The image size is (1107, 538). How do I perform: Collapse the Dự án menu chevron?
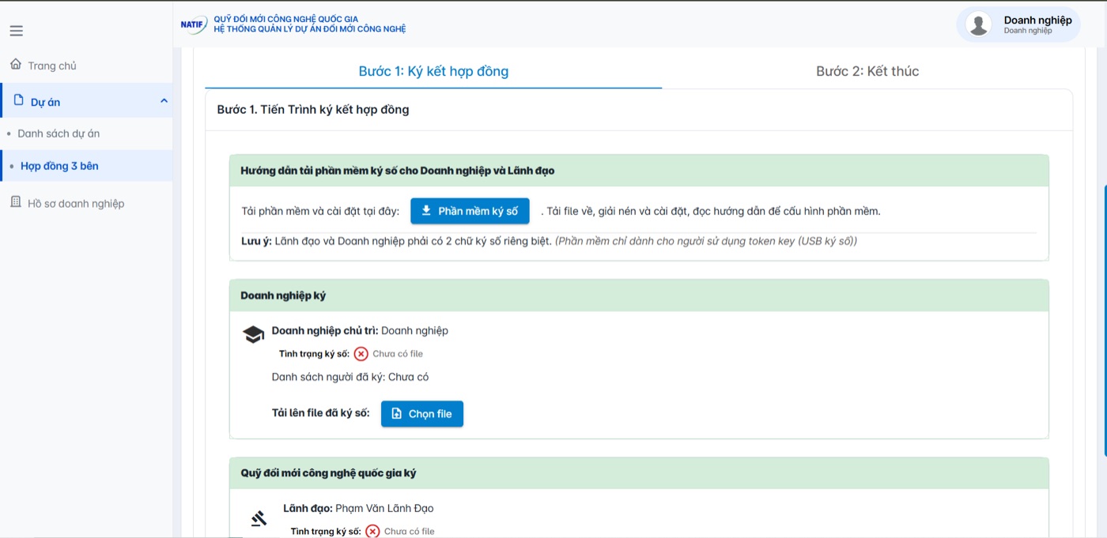click(x=164, y=100)
